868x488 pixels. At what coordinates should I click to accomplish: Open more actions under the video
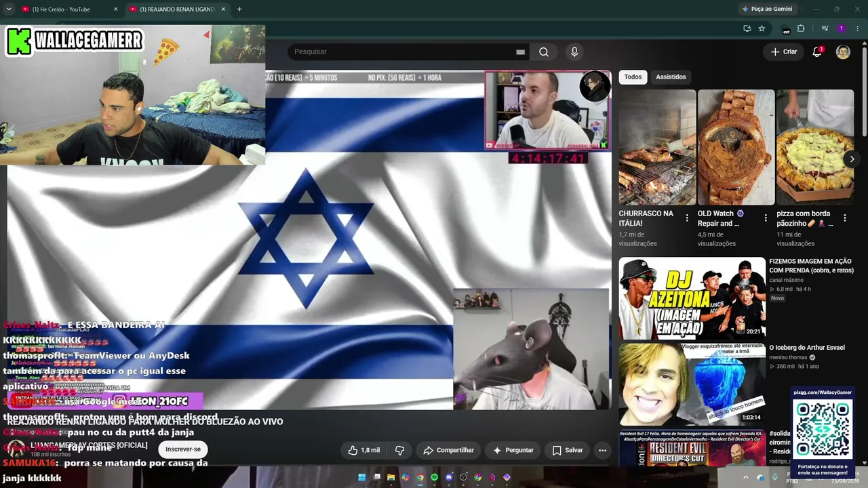coord(602,450)
